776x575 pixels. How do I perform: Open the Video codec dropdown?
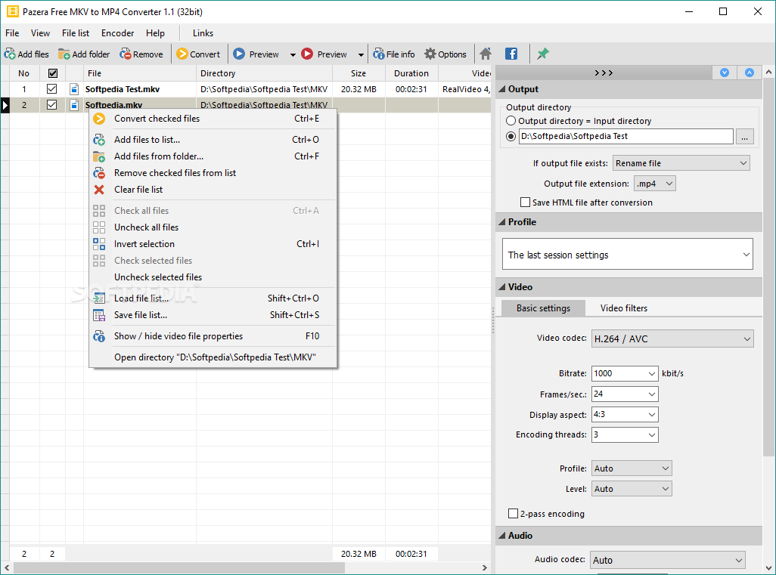pos(672,339)
